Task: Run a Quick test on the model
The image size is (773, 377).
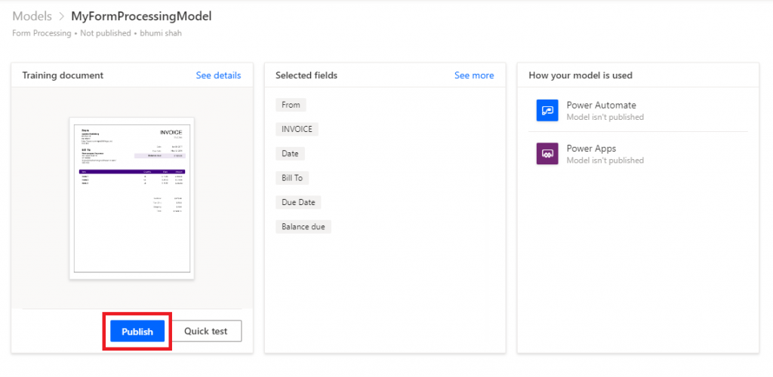Action: click(x=206, y=331)
